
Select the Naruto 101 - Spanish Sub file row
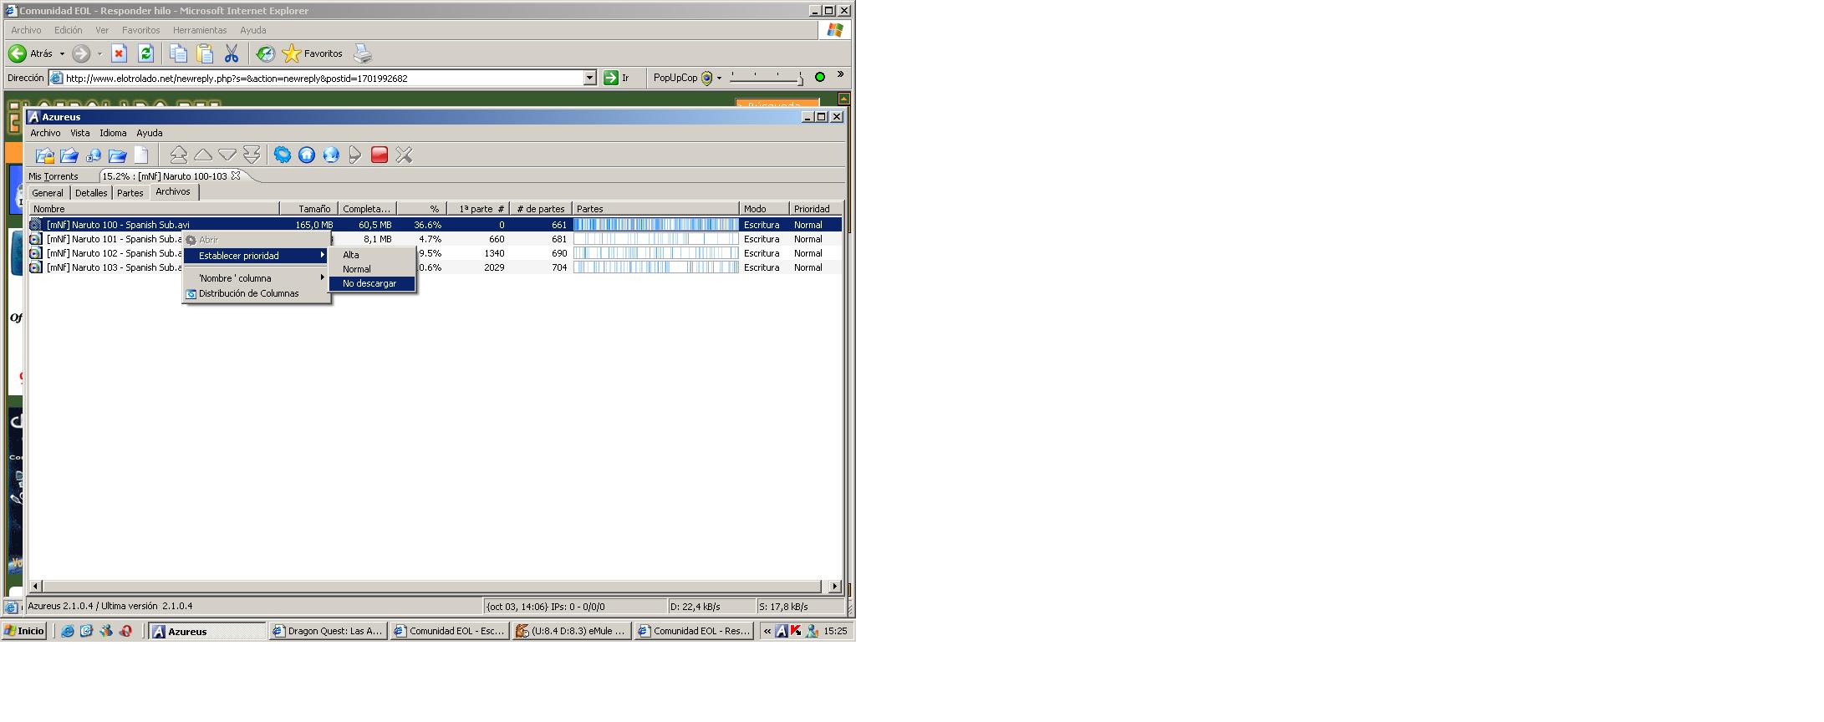(436, 239)
